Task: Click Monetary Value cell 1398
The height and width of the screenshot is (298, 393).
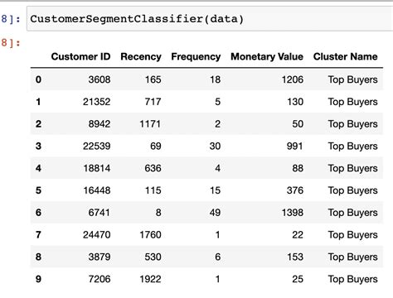Action: [293, 213]
